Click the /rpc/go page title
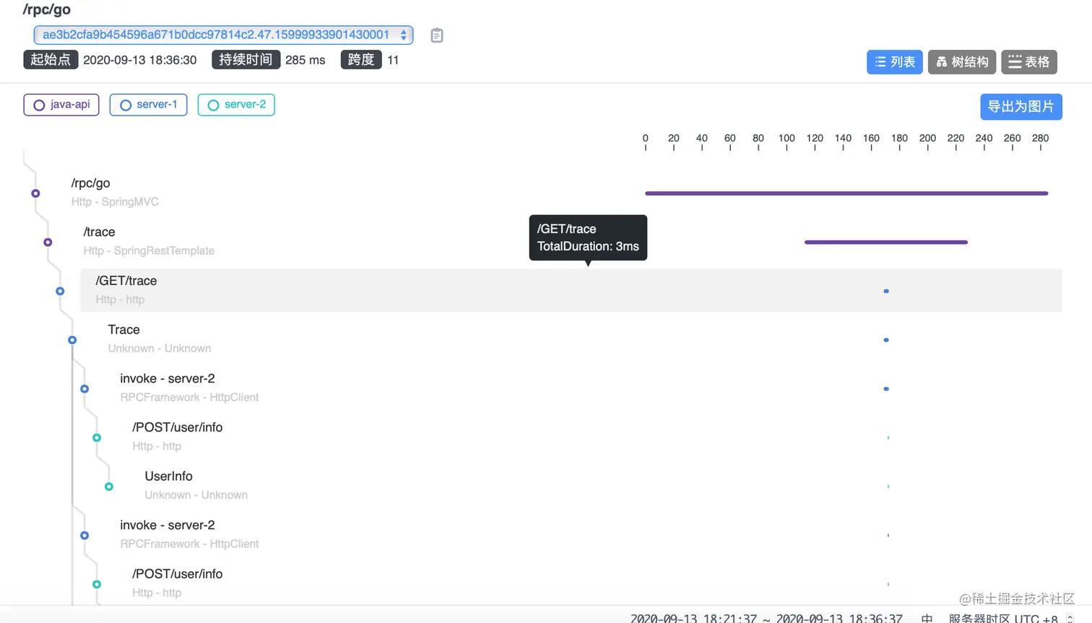The height and width of the screenshot is (623, 1092). coord(47,9)
